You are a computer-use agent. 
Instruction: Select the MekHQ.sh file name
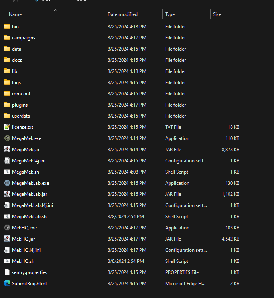coord(23,261)
